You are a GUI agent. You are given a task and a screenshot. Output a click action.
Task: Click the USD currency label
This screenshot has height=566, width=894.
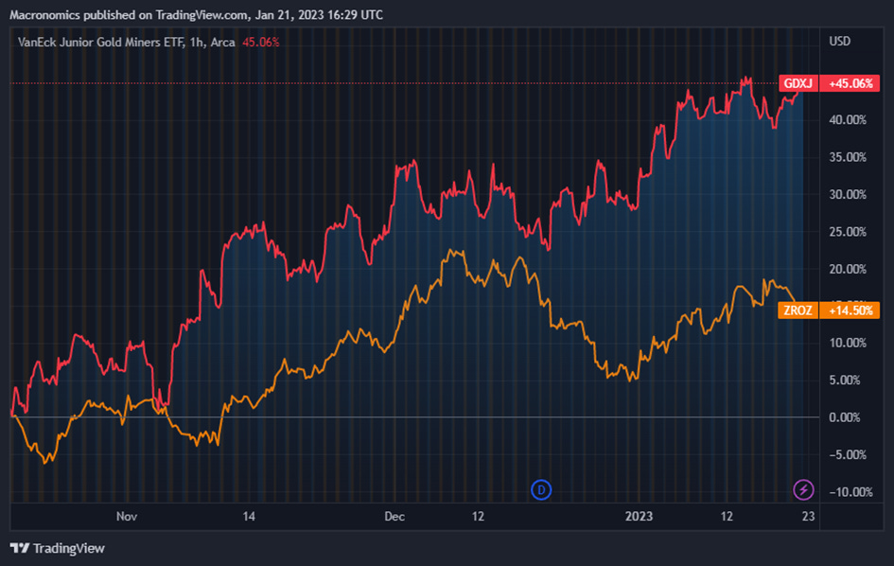coord(839,41)
